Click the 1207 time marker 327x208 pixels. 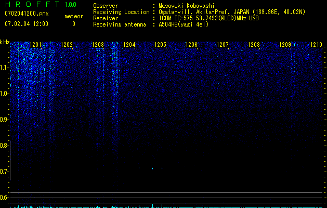223,45
